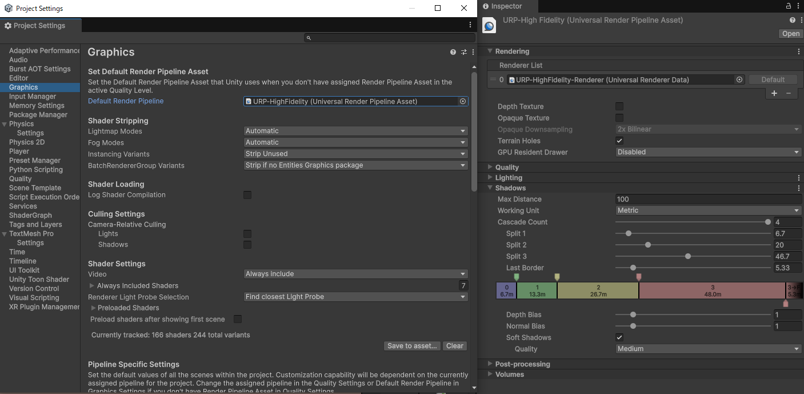This screenshot has height=394, width=804.
Task: Open the Lightmap Modes dropdown
Action: coord(356,131)
